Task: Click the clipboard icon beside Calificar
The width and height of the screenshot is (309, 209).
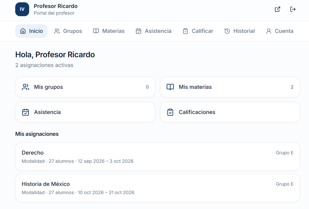Action: point(185,31)
